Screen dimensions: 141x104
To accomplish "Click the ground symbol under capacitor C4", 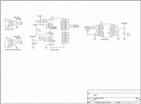I will click(33, 48).
